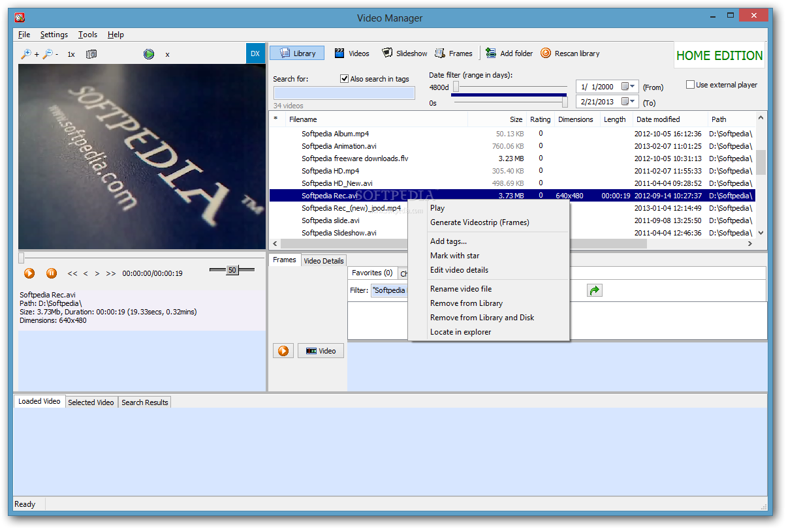Click the fast forward >> control
Viewport: 786px width, 529px height.
pos(111,273)
